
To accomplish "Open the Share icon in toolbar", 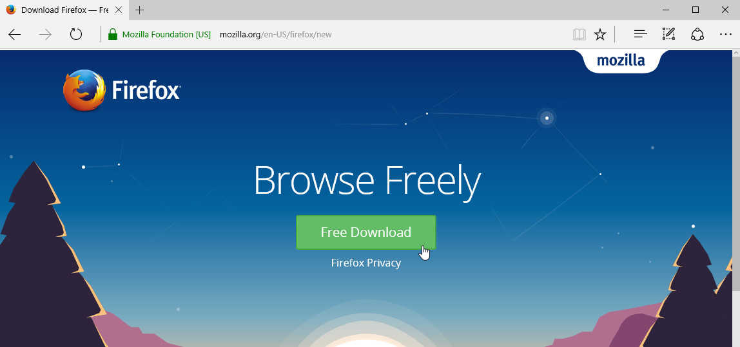I will (697, 34).
